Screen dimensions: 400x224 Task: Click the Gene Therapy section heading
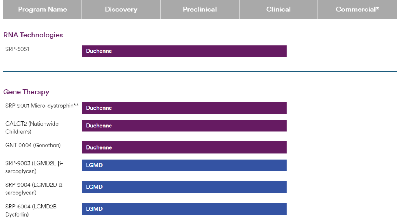point(26,92)
